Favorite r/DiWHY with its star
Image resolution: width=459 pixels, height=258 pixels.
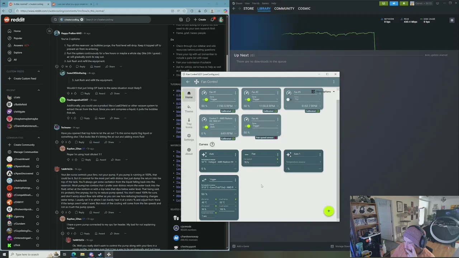click(x=37, y=202)
